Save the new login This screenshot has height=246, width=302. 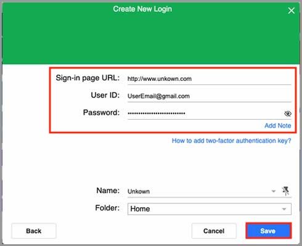269,231
